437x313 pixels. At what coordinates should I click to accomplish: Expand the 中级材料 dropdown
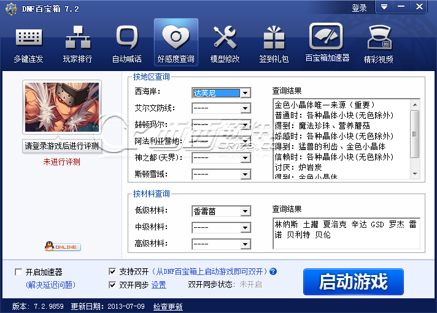coord(246,228)
